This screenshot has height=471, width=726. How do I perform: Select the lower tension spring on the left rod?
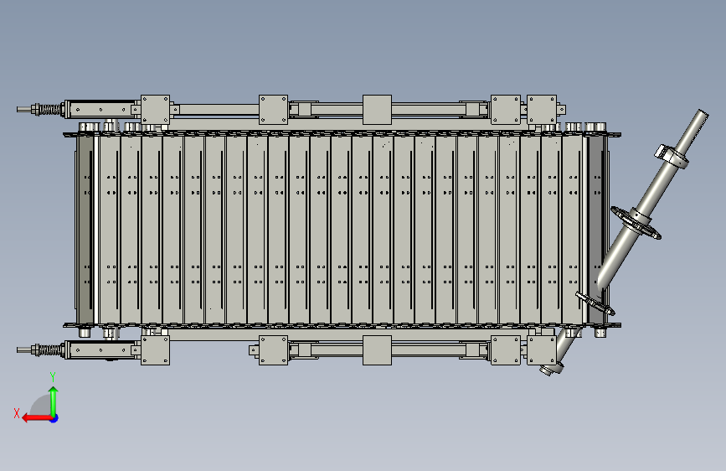(x=51, y=349)
